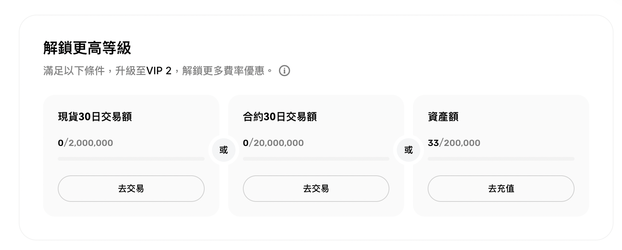
Task: Click the 0/20,000,000 futures volume value
Action: tap(273, 143)
